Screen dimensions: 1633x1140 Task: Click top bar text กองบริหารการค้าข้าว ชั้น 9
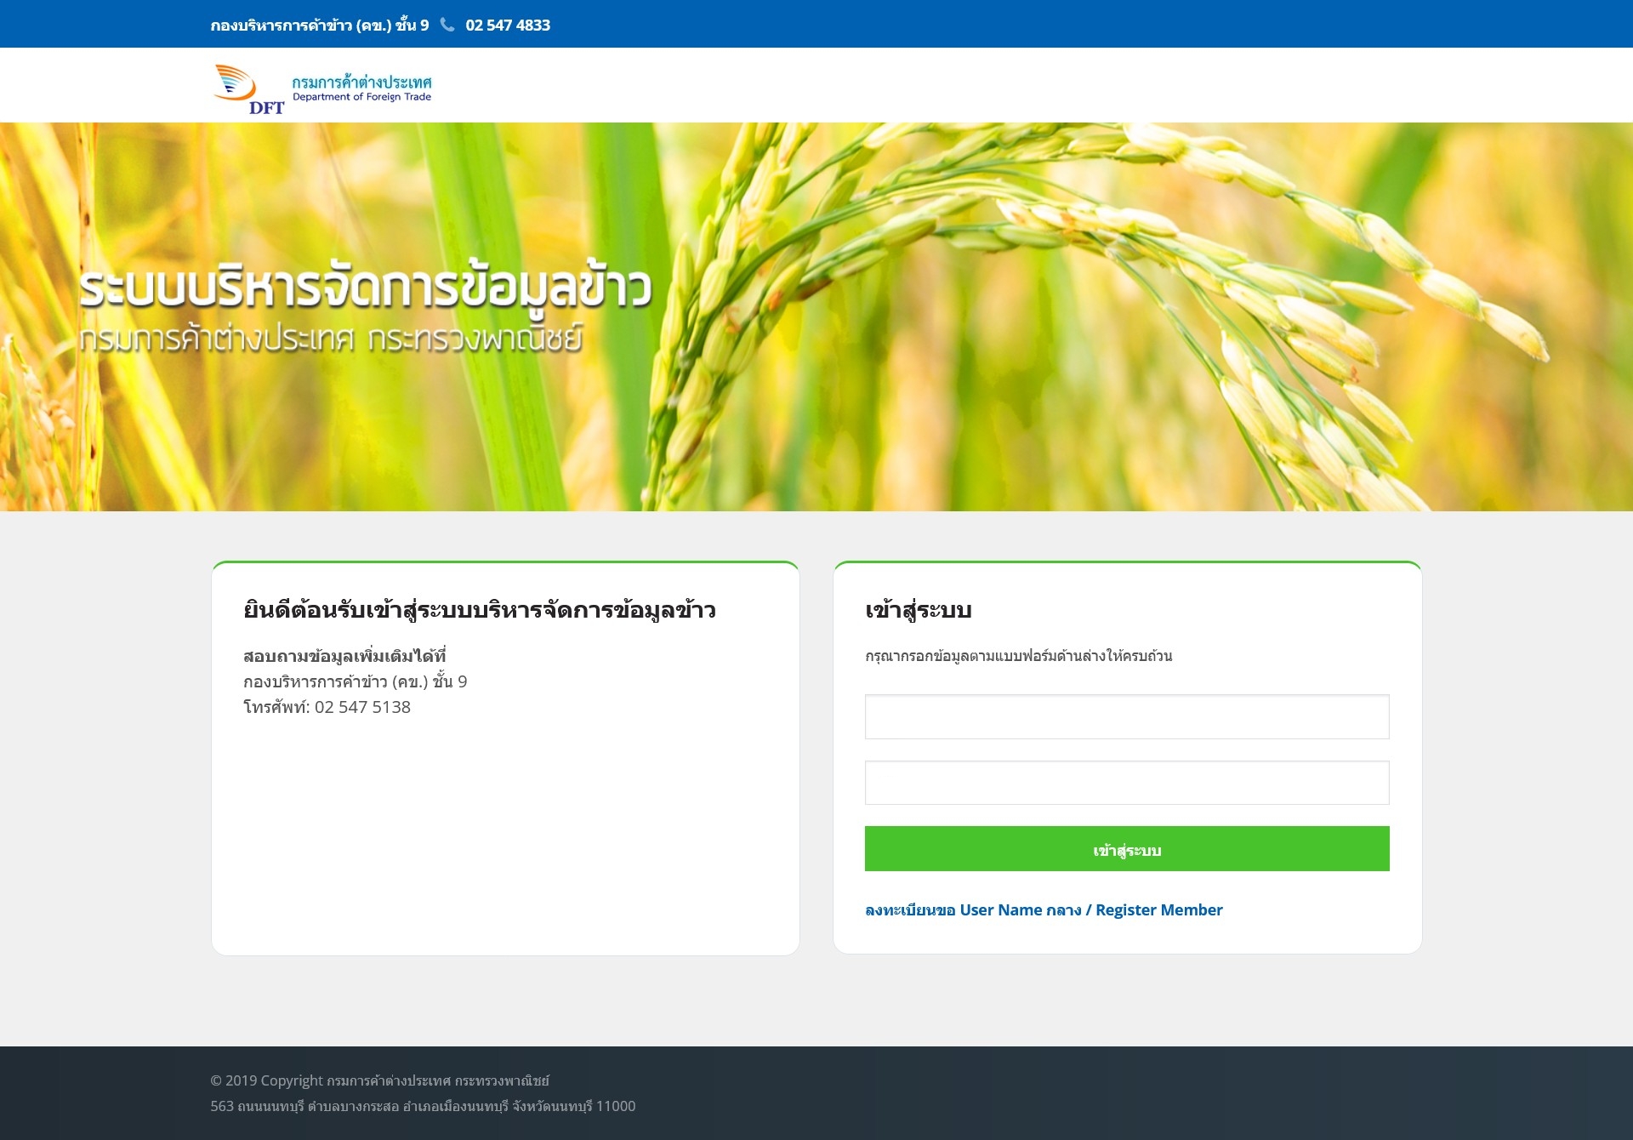(319, 26)
